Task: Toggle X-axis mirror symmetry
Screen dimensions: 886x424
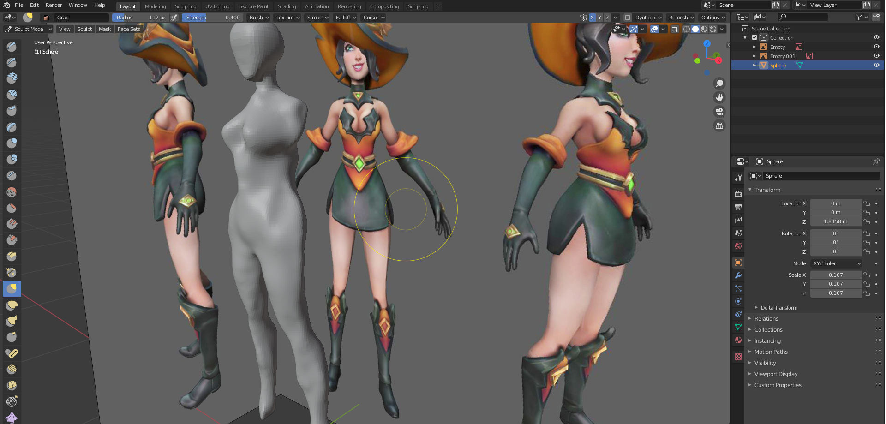Action: [592, 18]
